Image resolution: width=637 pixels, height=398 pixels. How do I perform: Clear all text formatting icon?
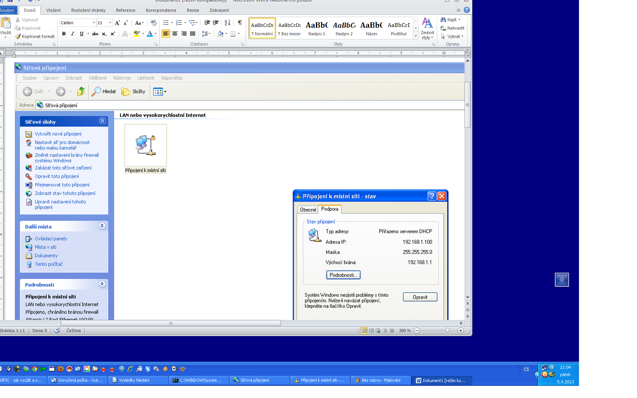pos(154,23)
